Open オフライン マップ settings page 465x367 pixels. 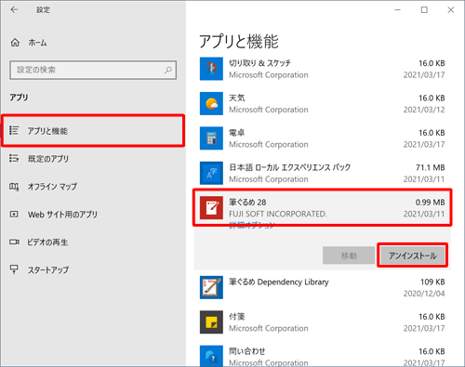93,187
